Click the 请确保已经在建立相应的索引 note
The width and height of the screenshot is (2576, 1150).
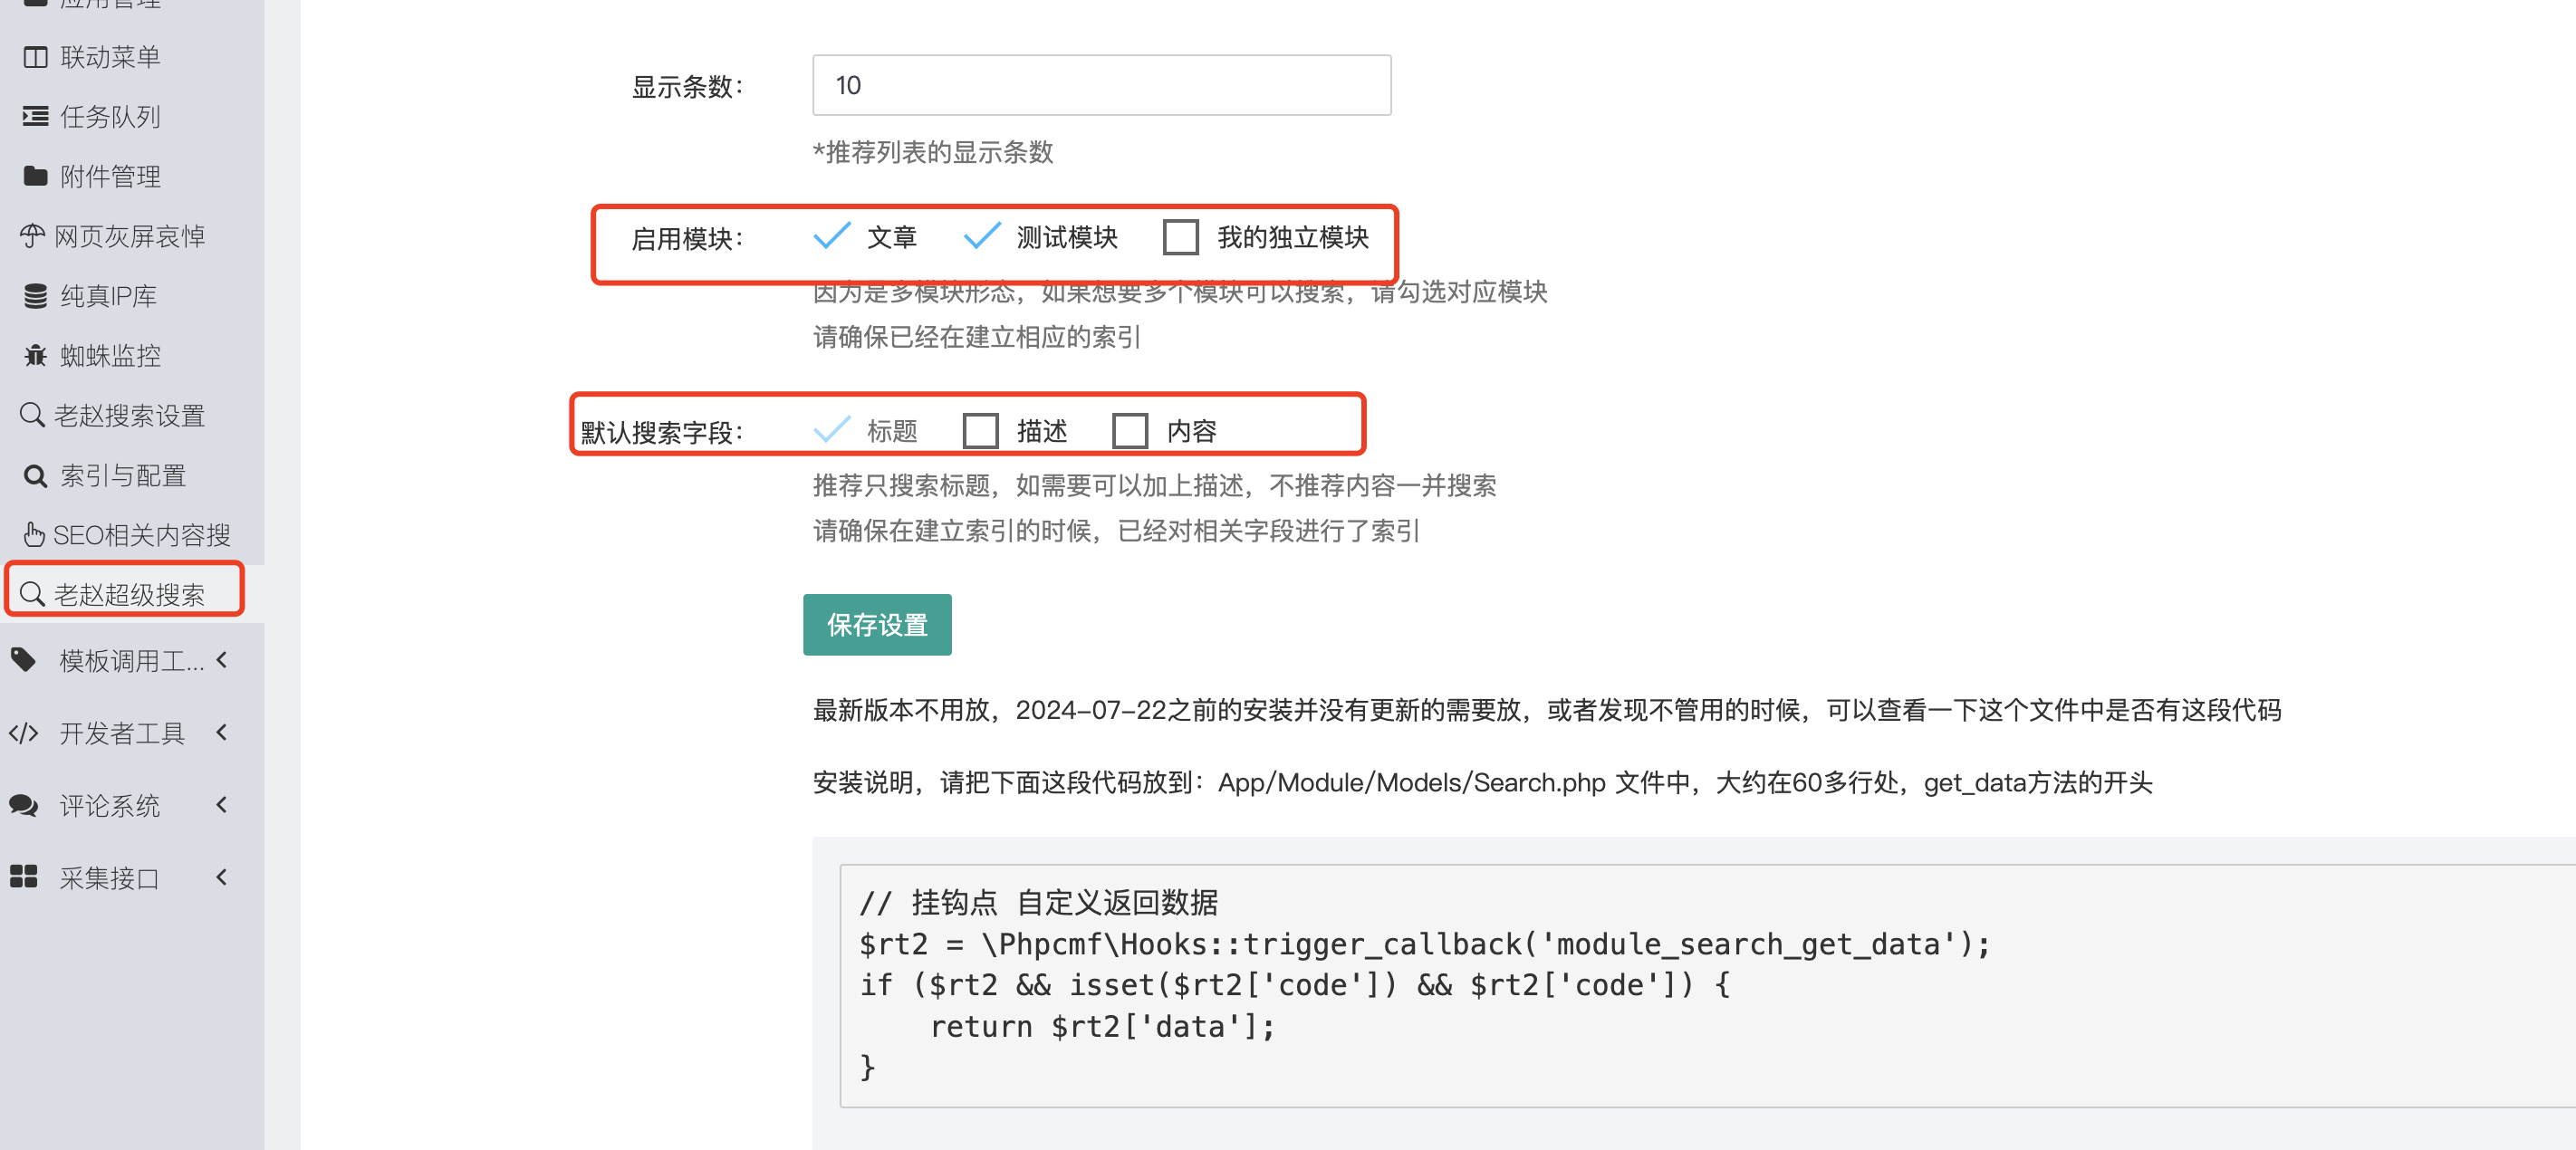[976, 337]
